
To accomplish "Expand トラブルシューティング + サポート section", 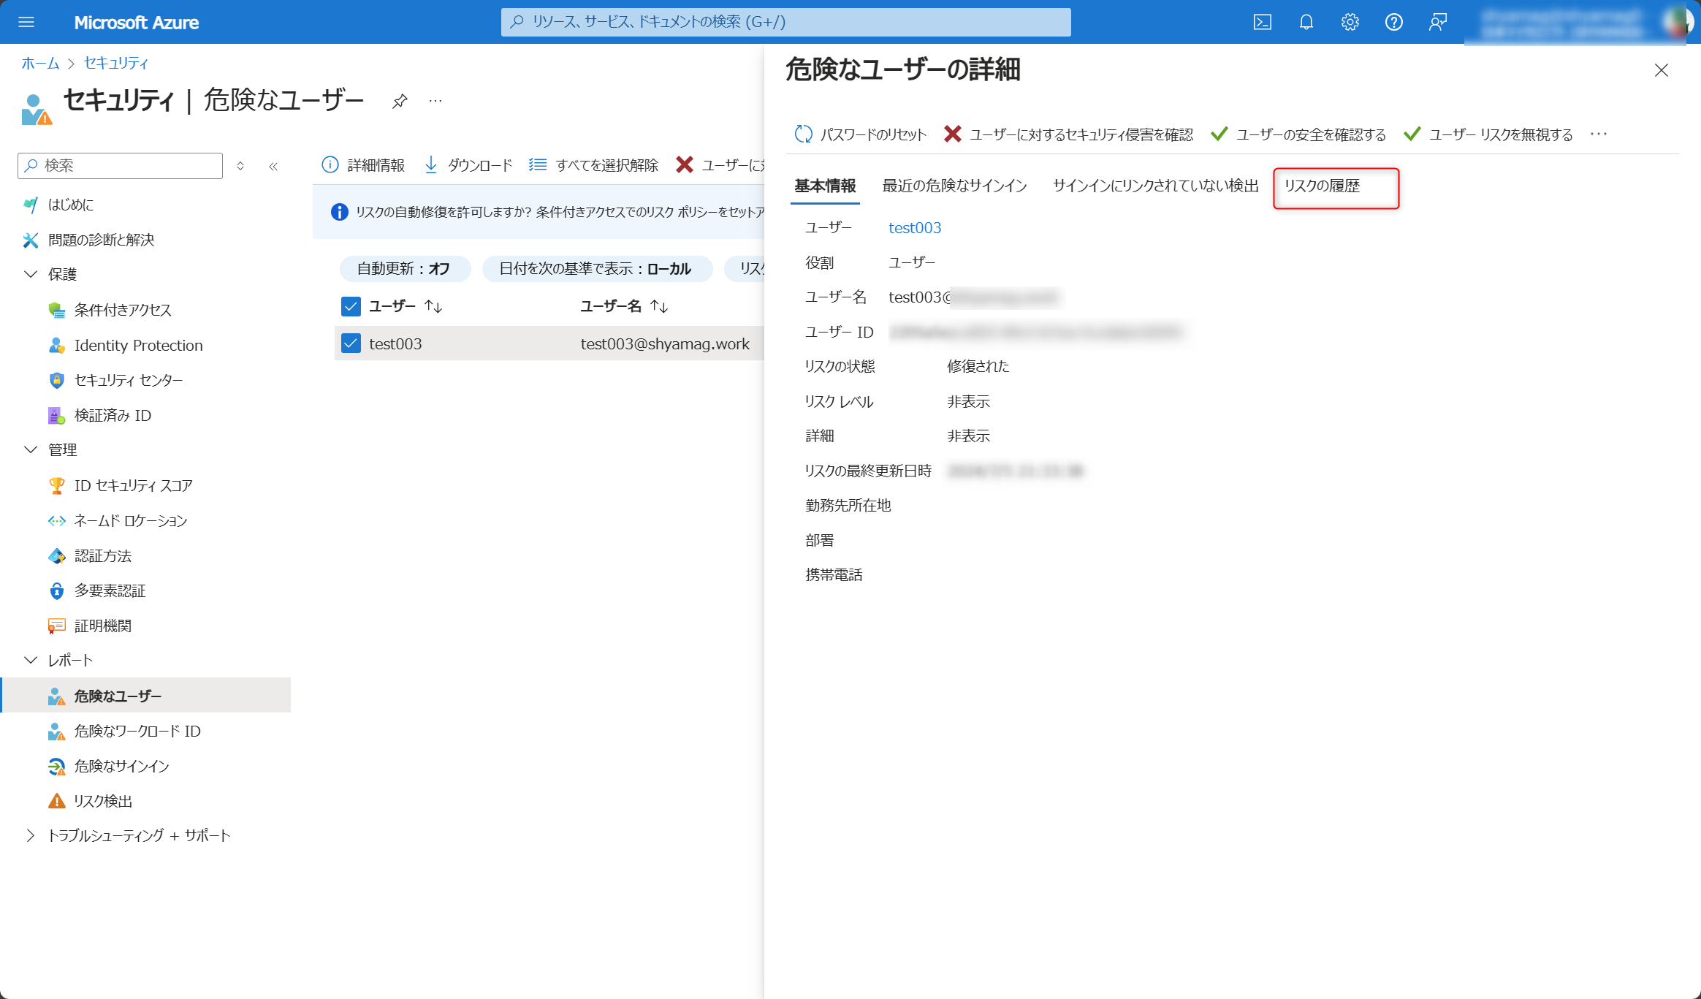I will [x=31, y=835].
